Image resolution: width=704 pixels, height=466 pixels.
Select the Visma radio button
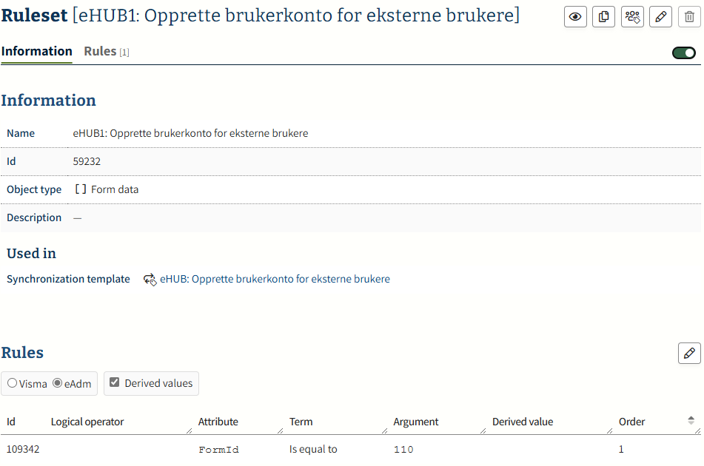(x=12, y=384)
